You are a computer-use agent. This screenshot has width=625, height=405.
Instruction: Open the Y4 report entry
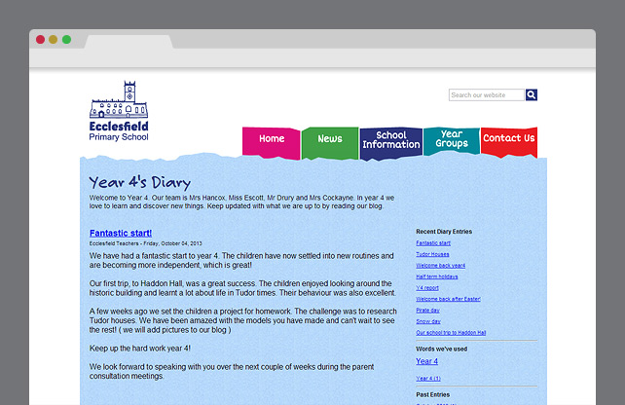pyautogui.click(x=427, y=288)
